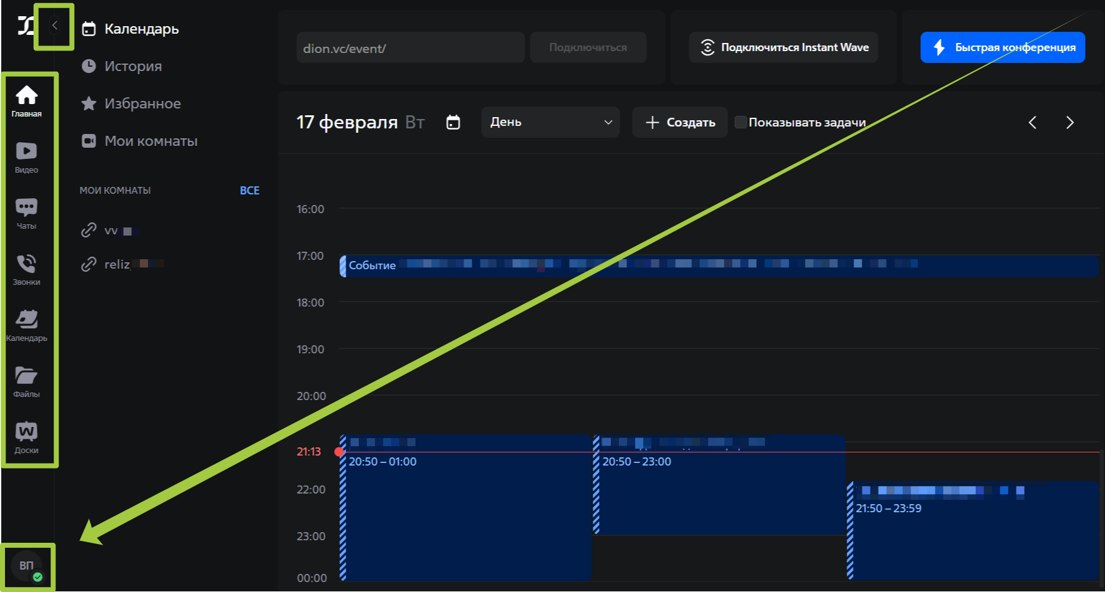Select Избранное in the navigation menu
The width and height of the screenshot is (1105, 592).
tap(142, 103)
